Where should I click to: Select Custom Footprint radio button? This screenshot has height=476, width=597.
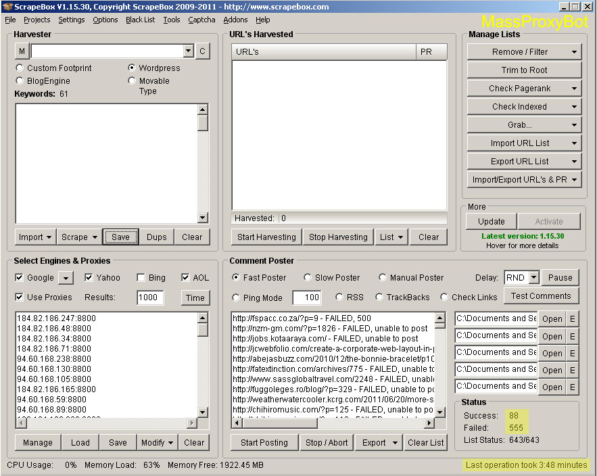pos(20,68)
